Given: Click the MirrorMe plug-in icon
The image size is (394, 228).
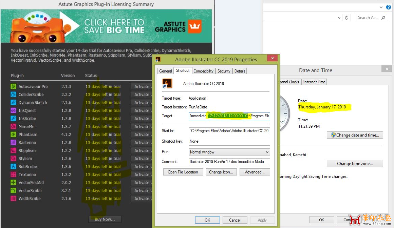Looking at the screenshot, I should click(x=13, y=127).
